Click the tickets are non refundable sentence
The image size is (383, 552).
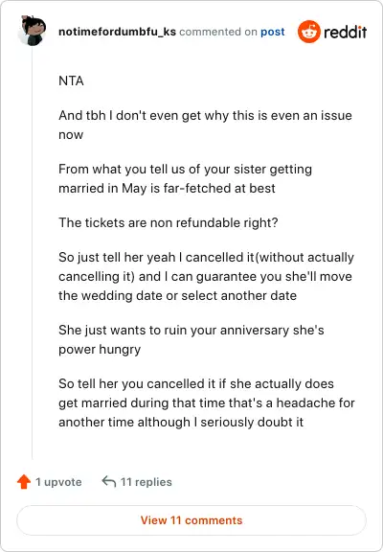pos(169,222)
